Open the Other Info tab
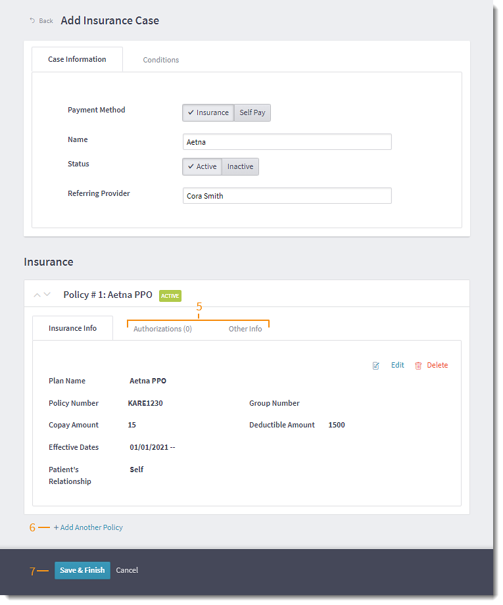Image resolution: width=503 pixels, height=605 pixels. tap(245, 329)
